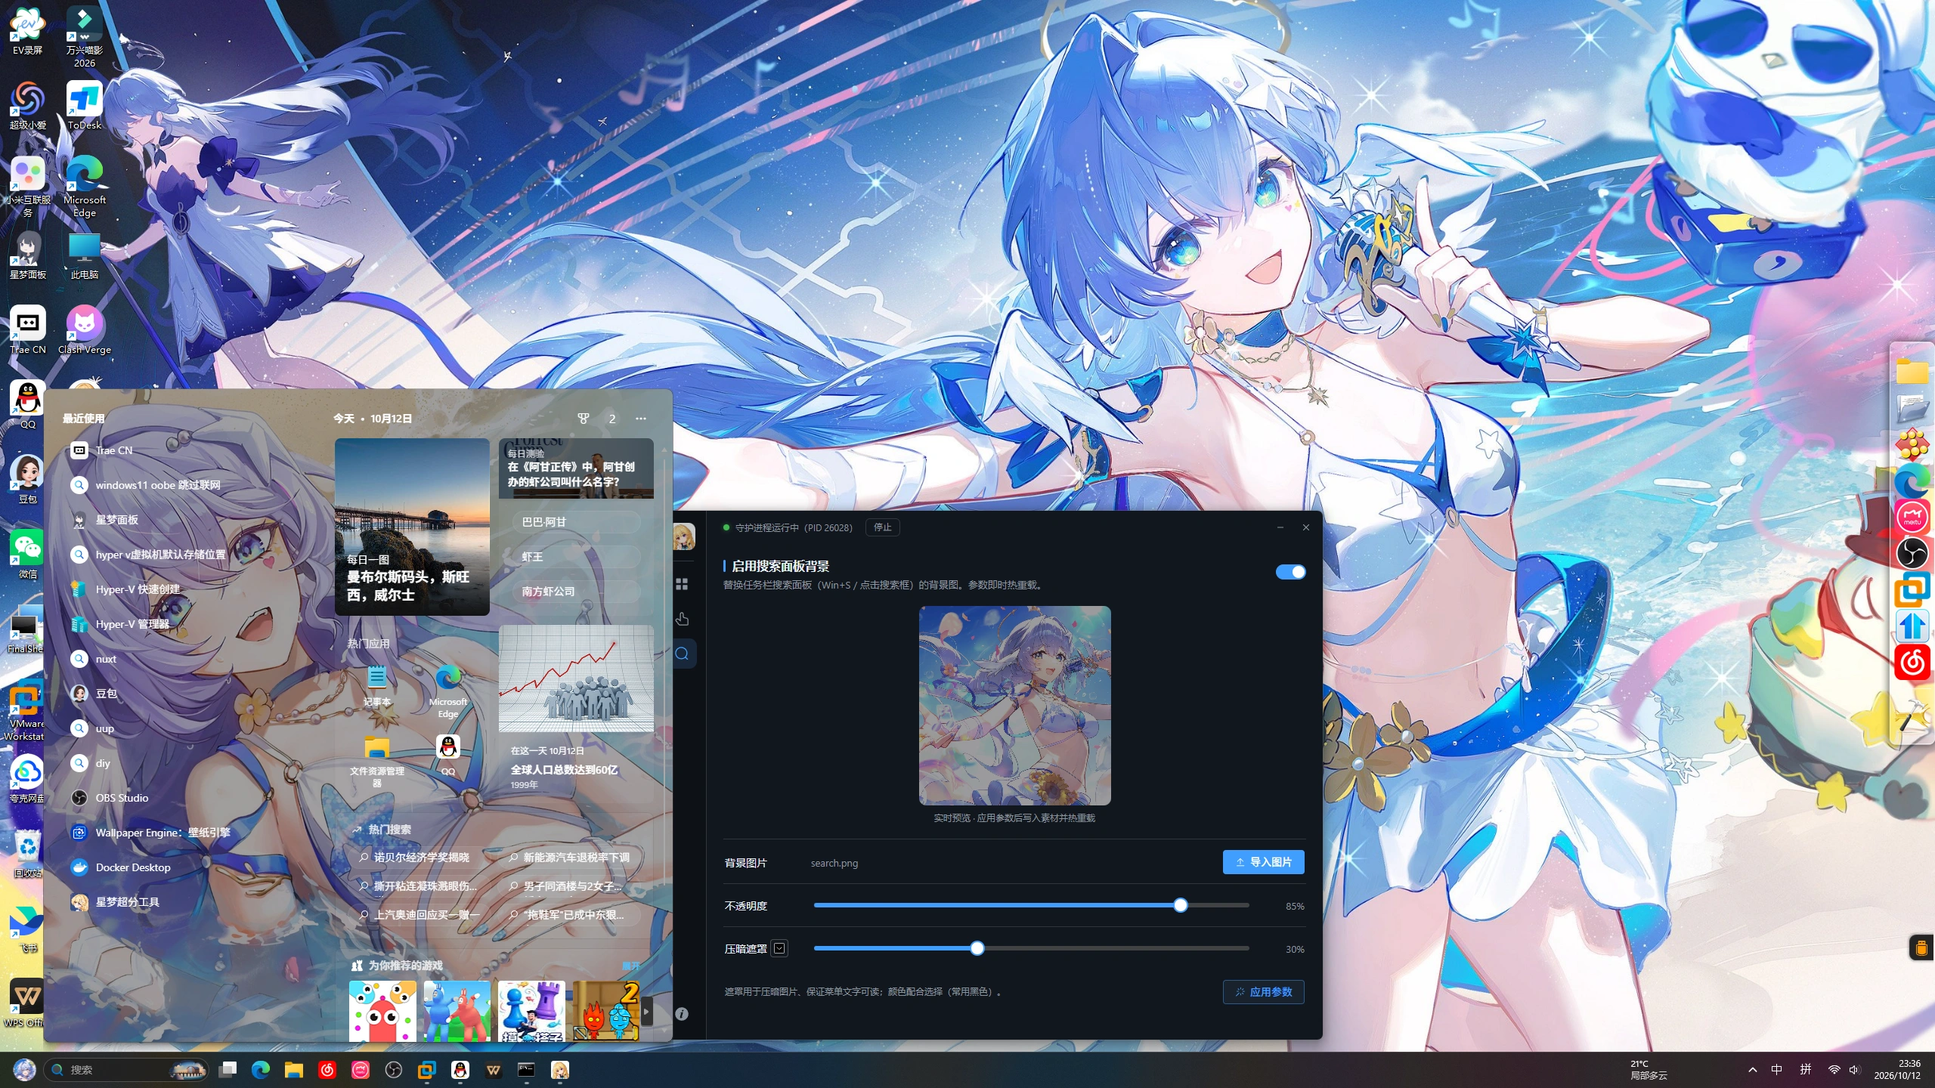Image resolution: width=1935 pixels, height=1088 pixels.
Task: Open Clash Verge desktop icon
Action: pyautogui.click(x=85, y=331)
